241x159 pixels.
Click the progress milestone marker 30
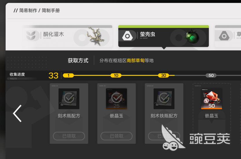tap(164, 75)
